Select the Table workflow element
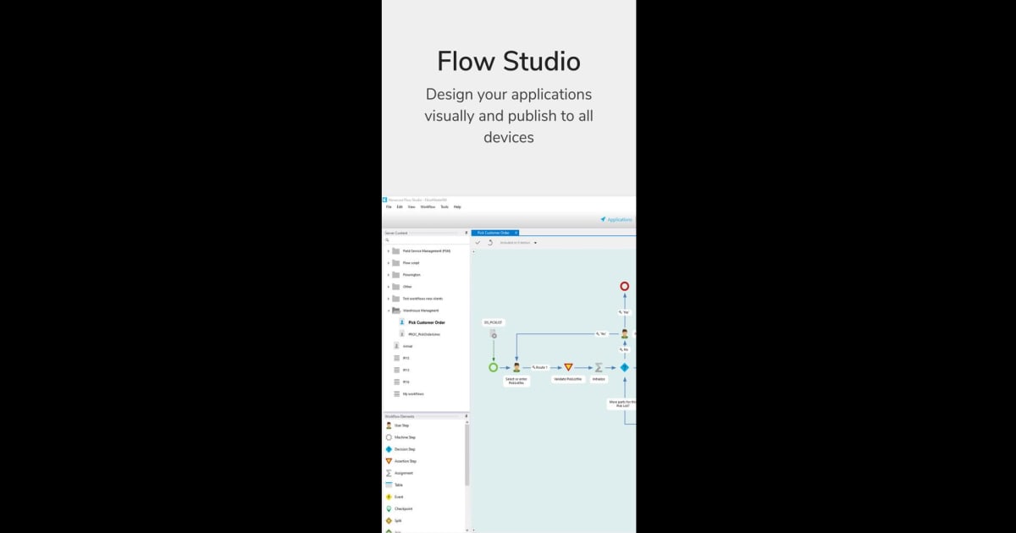Viewport: 1016px width, 533px height. 399,484
